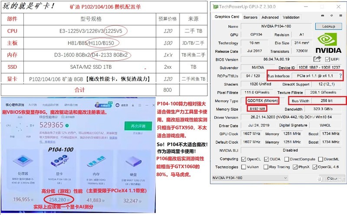
Task: Click the Bus Interface question mark icon
Action: pos(340,76)
